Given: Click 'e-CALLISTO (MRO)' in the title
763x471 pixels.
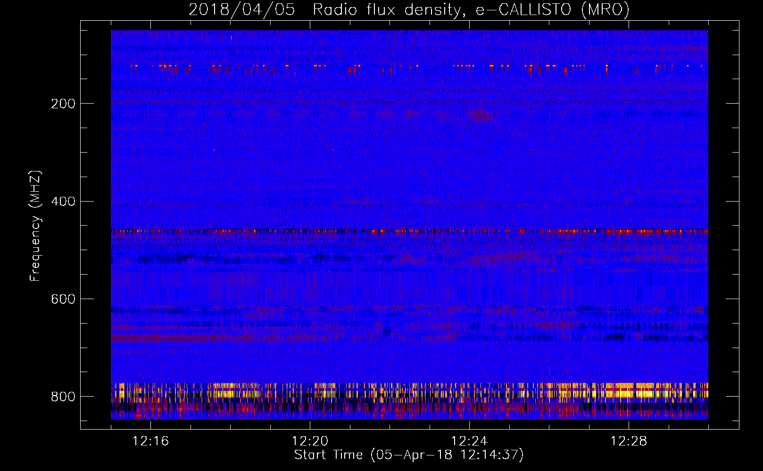Looking at the screenshot, I should point(552,10).
